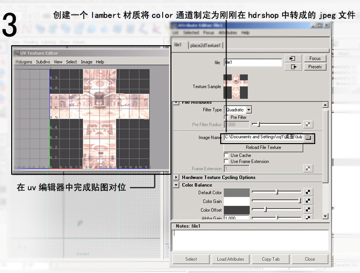Open Polygons menu in UV Texture Editor
360x273 pixels.
(x=24, y=62)
